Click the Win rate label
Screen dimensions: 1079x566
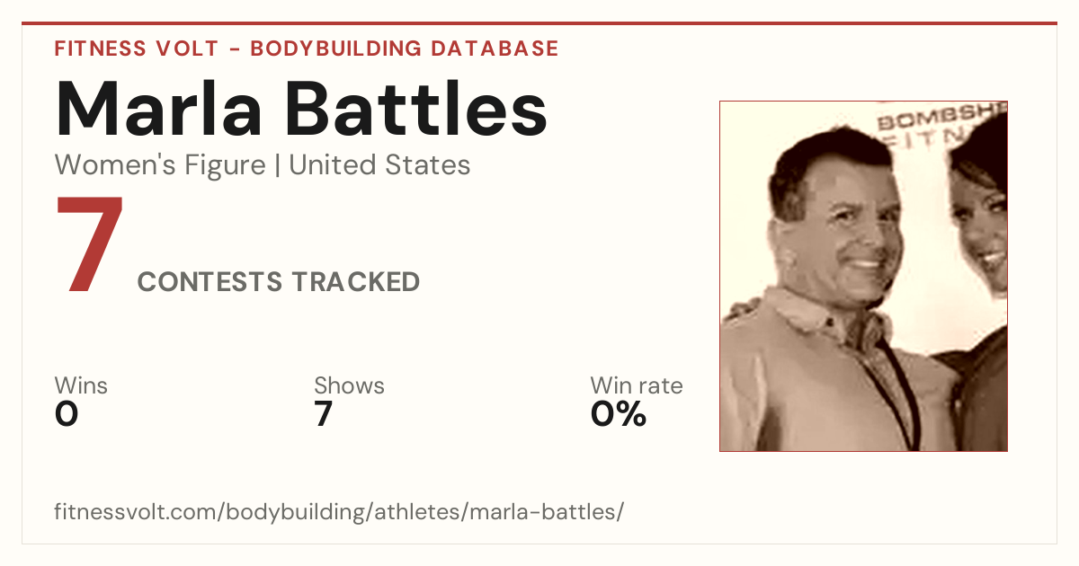pos(637,385)
